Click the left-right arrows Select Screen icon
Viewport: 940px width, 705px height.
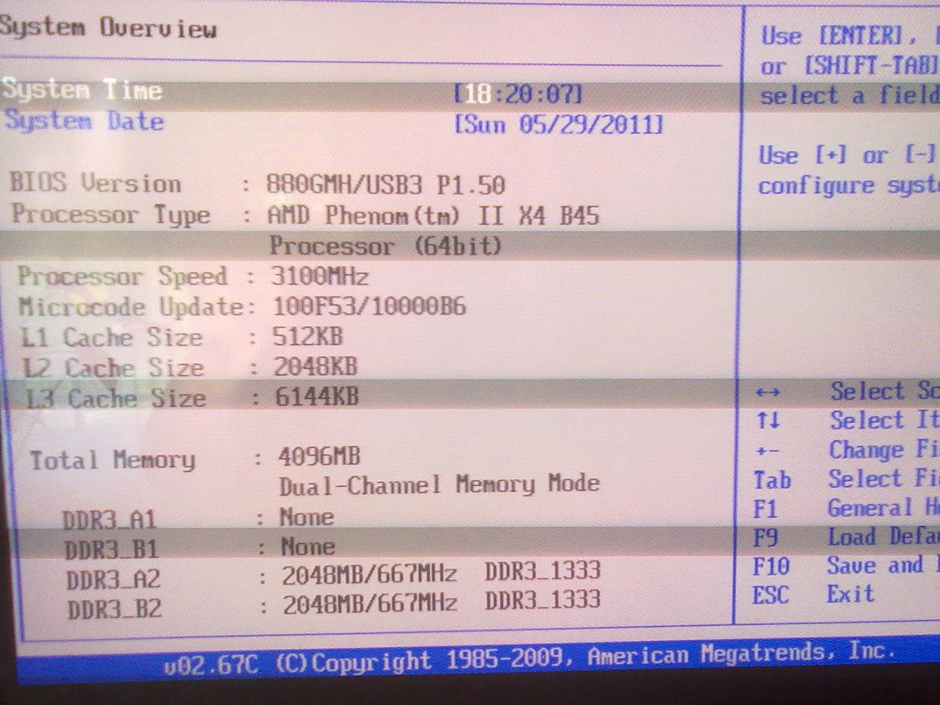click(767, 392)
